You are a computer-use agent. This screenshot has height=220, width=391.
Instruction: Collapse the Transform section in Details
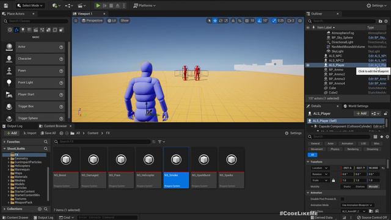[308, 162]
